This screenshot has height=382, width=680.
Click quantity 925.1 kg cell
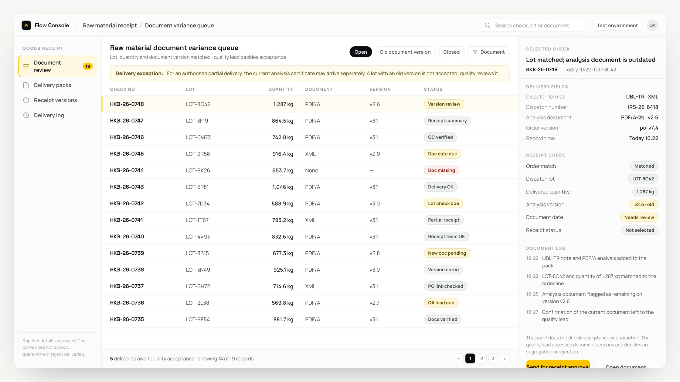point(283,270)
